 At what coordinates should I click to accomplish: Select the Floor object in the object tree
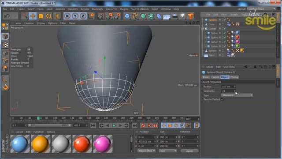211,55
